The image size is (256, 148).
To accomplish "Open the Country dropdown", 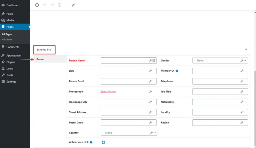I will [x=129, y=133].
